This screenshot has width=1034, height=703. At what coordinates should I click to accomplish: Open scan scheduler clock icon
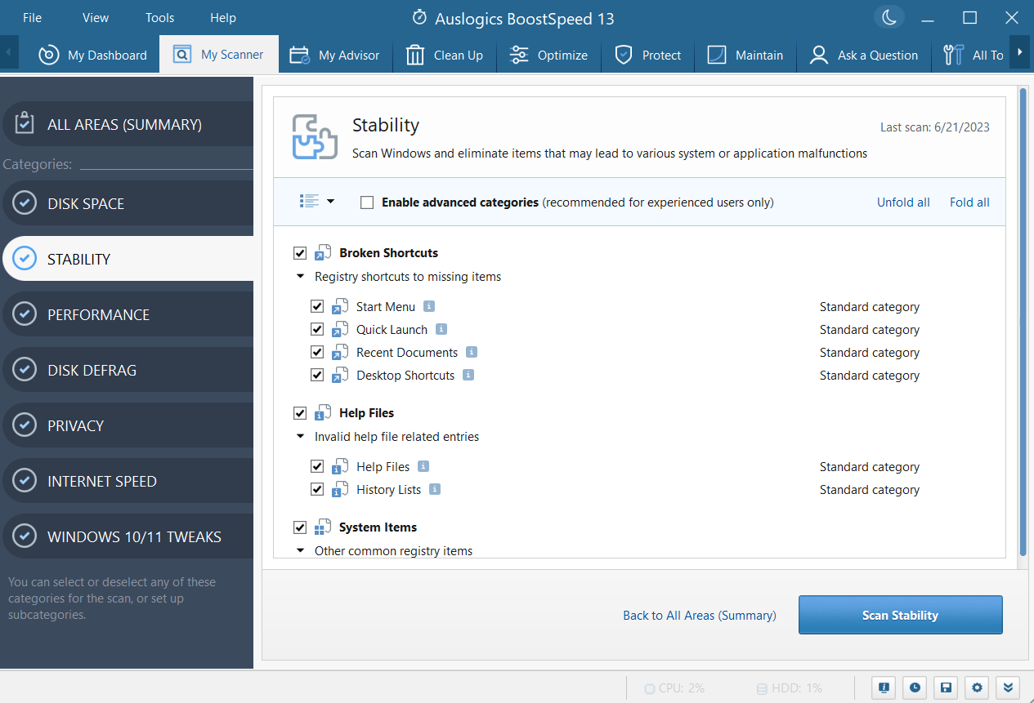pyautogui.click(x=915, y=687)
